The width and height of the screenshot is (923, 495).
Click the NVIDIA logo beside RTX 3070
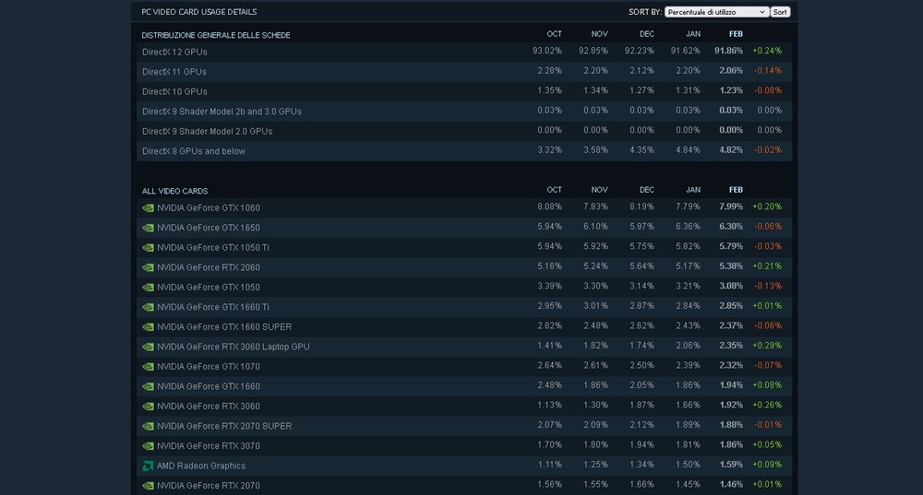click(148, 446)
